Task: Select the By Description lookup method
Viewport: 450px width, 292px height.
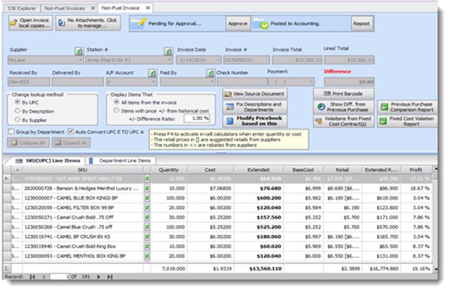Action: coord(18,110)
